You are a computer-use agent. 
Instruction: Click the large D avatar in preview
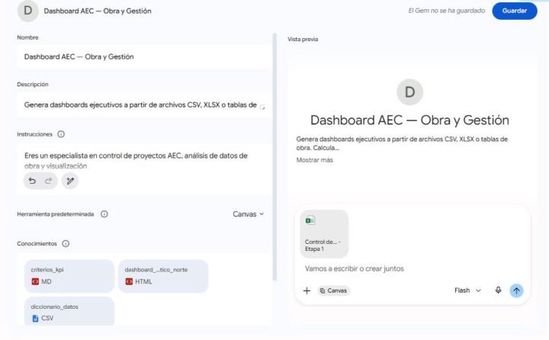point(409,92)
